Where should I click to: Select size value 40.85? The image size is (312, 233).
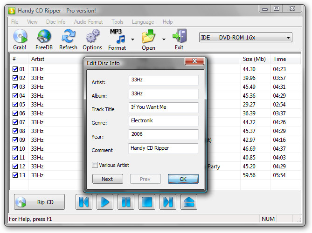tap(249, 157)
